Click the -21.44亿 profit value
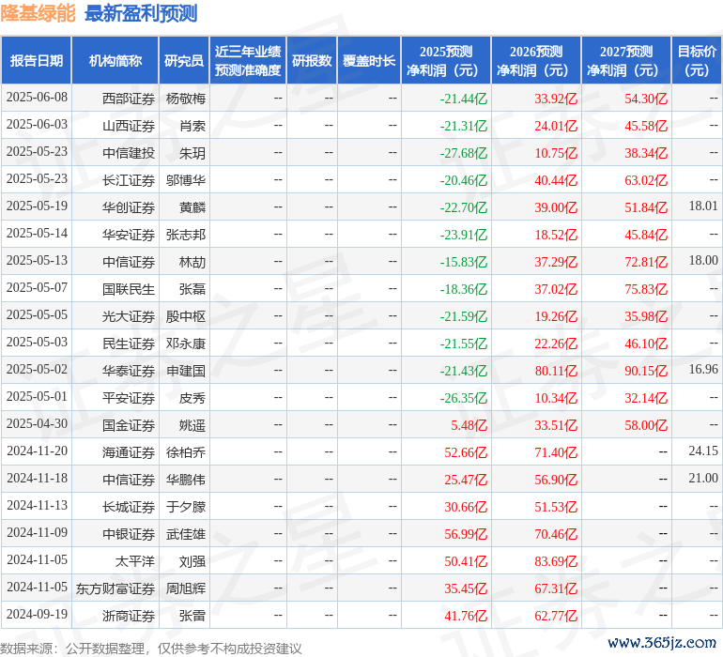723x657 pixels. (464, 99)
